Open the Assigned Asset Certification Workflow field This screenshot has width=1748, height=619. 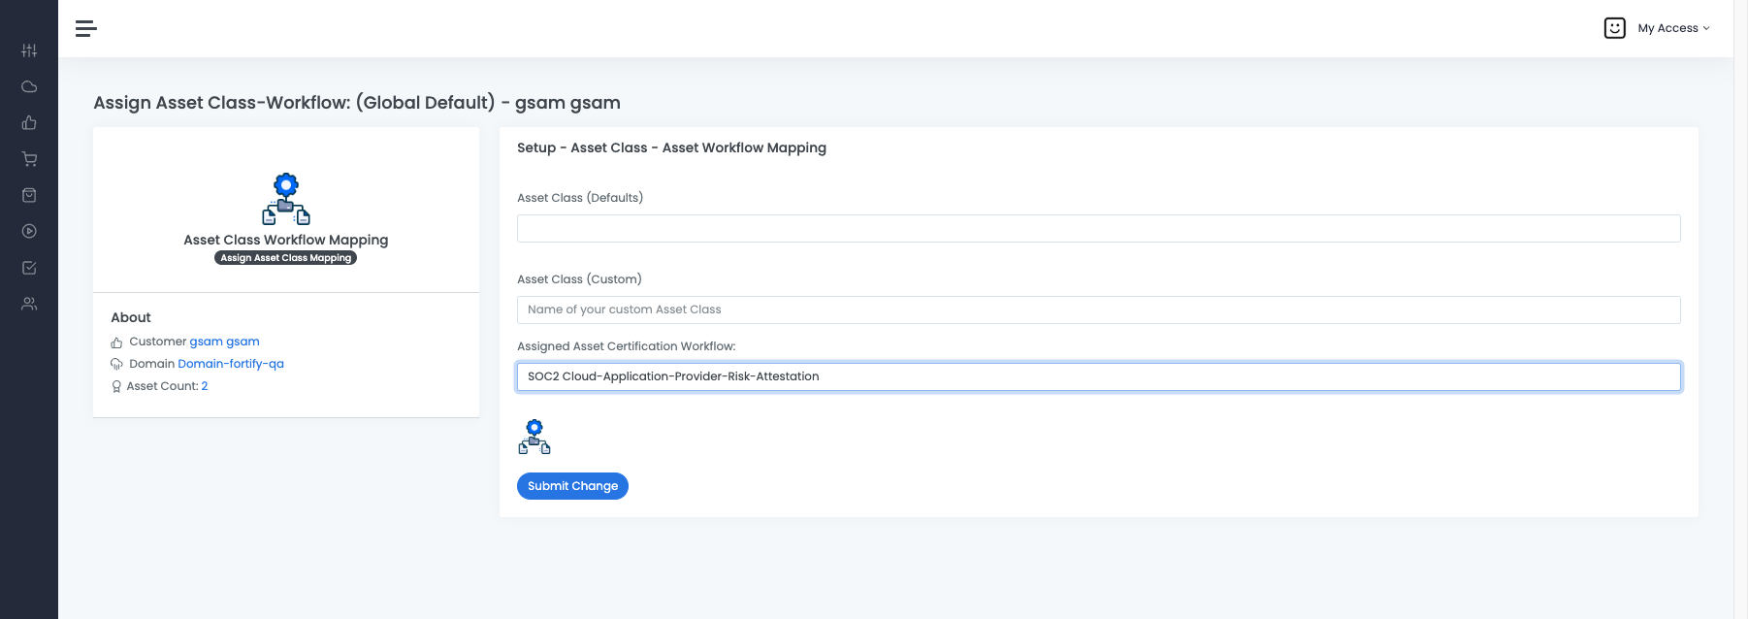coord(1098,376)
